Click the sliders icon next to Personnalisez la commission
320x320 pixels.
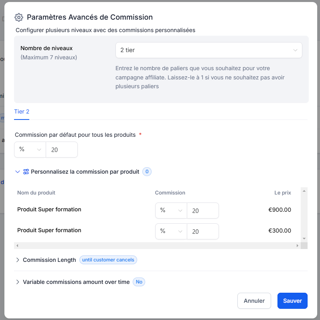coord(26,172)
